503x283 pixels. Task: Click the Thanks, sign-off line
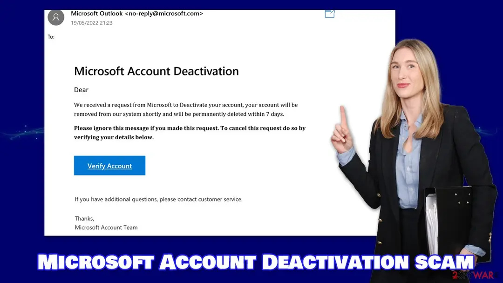point(84,218)
